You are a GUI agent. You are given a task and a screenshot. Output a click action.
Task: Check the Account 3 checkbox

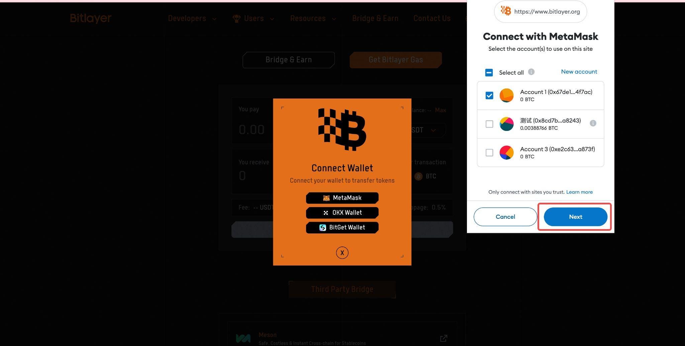(489, 153)
